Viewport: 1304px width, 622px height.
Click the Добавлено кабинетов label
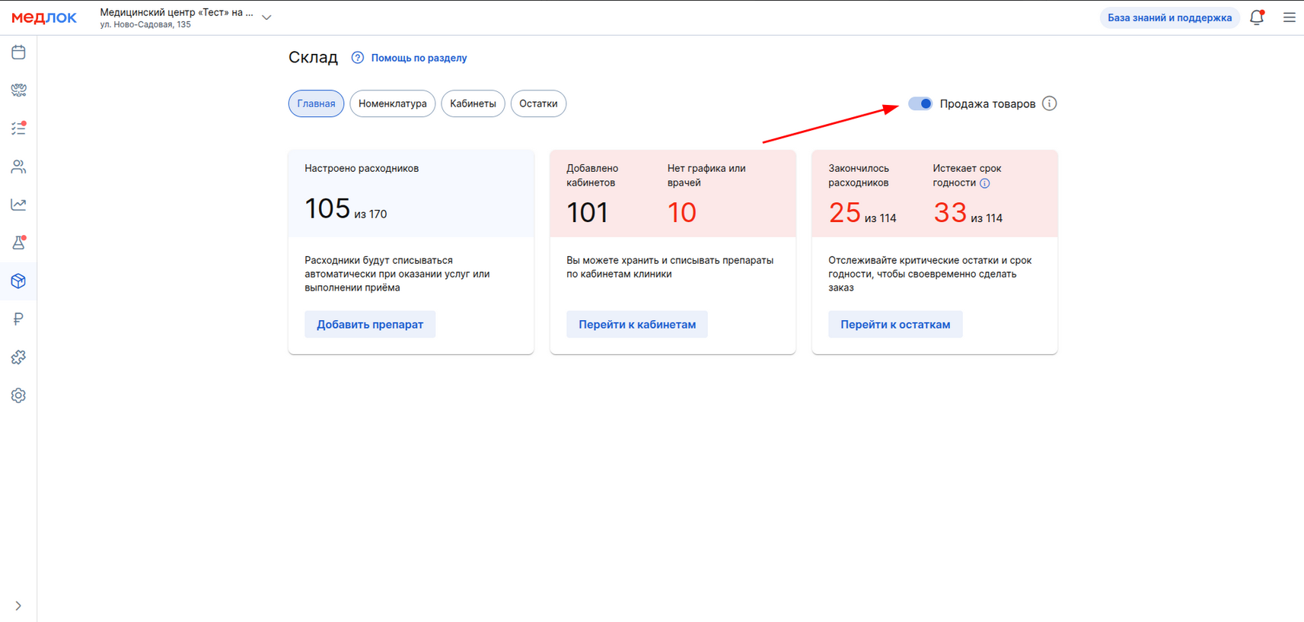point(592,176)
